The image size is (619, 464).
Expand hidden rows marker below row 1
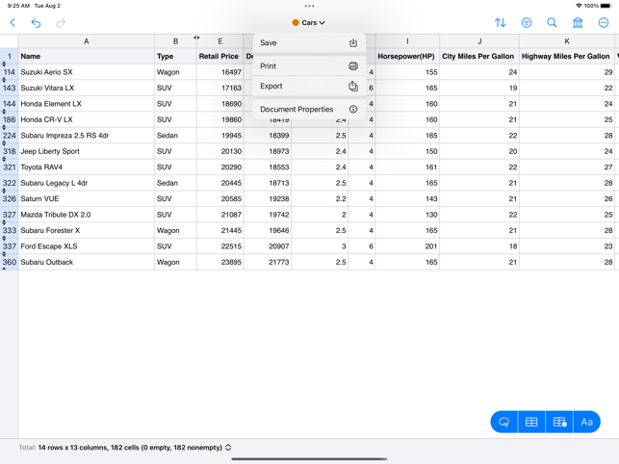(x=4, y=64)
